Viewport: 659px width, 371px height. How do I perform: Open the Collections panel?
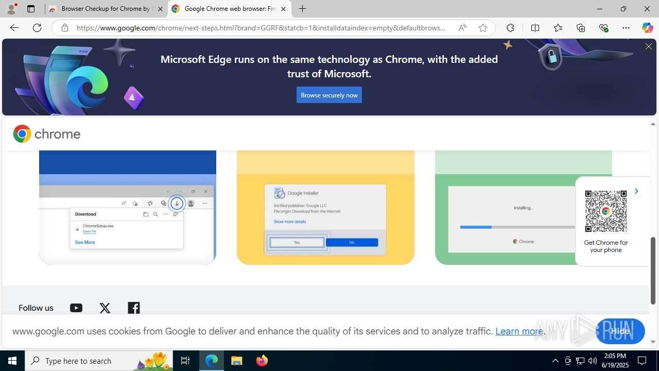(581, 28)
